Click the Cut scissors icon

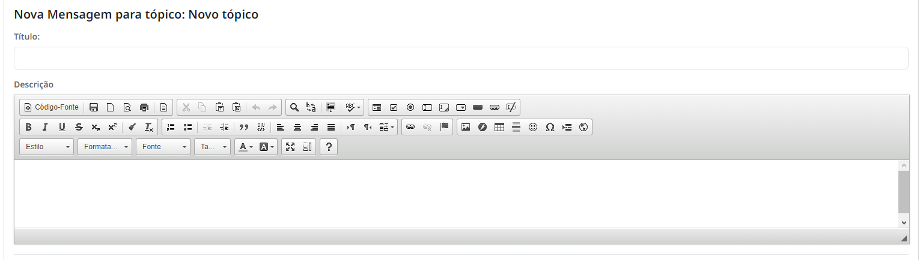click(186, 107)
